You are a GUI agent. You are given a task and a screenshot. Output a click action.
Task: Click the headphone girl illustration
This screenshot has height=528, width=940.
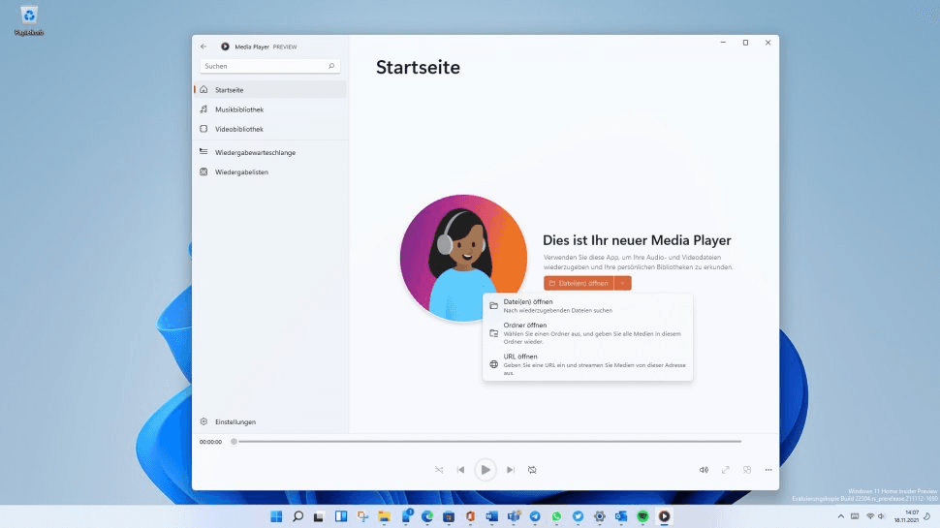tap(463, 258)
